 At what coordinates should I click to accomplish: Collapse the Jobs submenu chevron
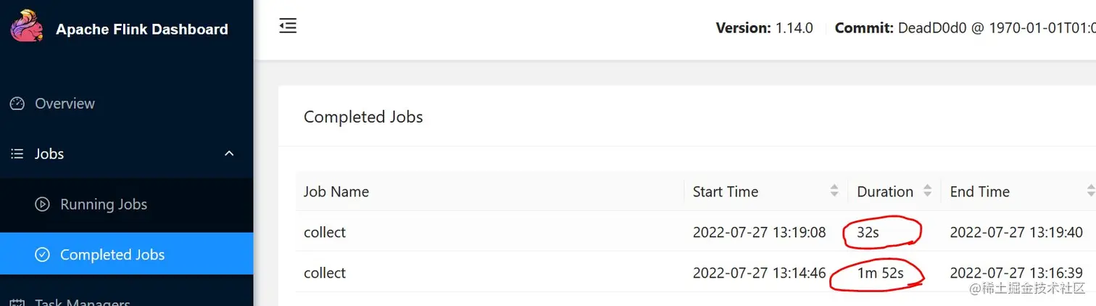(x=229, y=154)
